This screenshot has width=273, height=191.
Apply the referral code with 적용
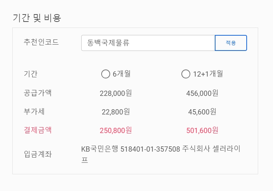[231, 43]
